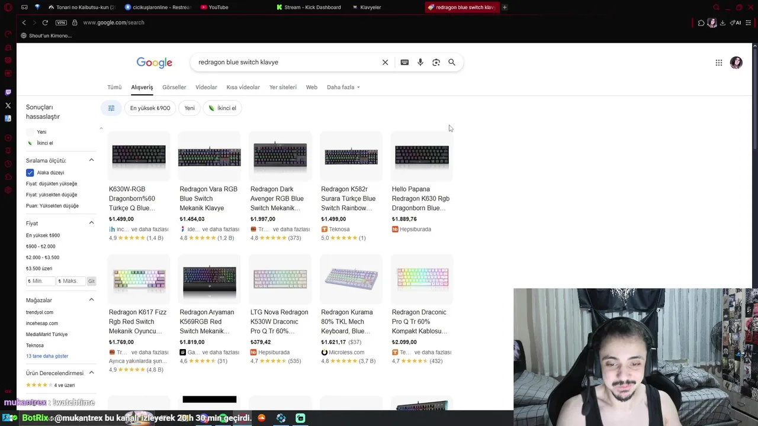This screenshot has height=426, width=758.
Task: Open X (Twitter) in the sidebar
Action: [x=8, y=105]
